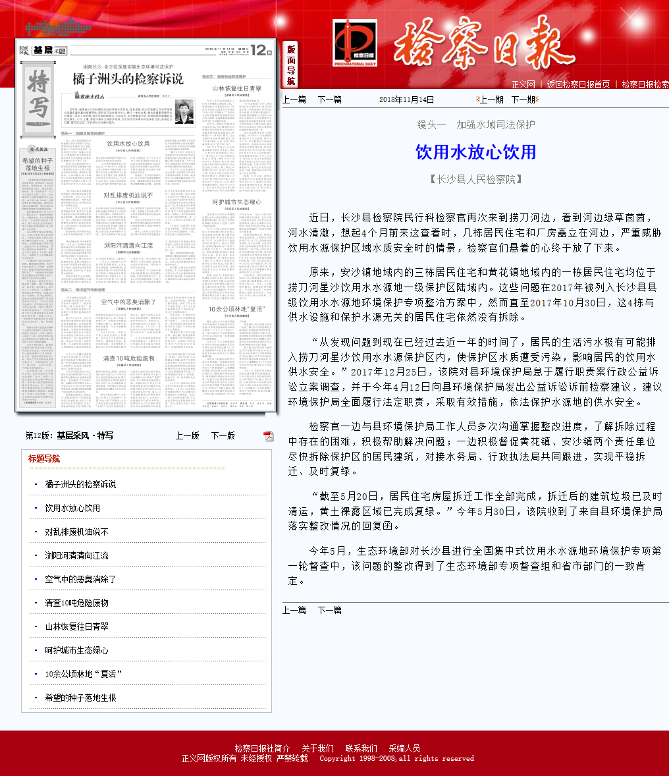Open article 空气中的恶臭消除了
The image size is (669, 776).
pyautogui.click(x=80, y=579)
